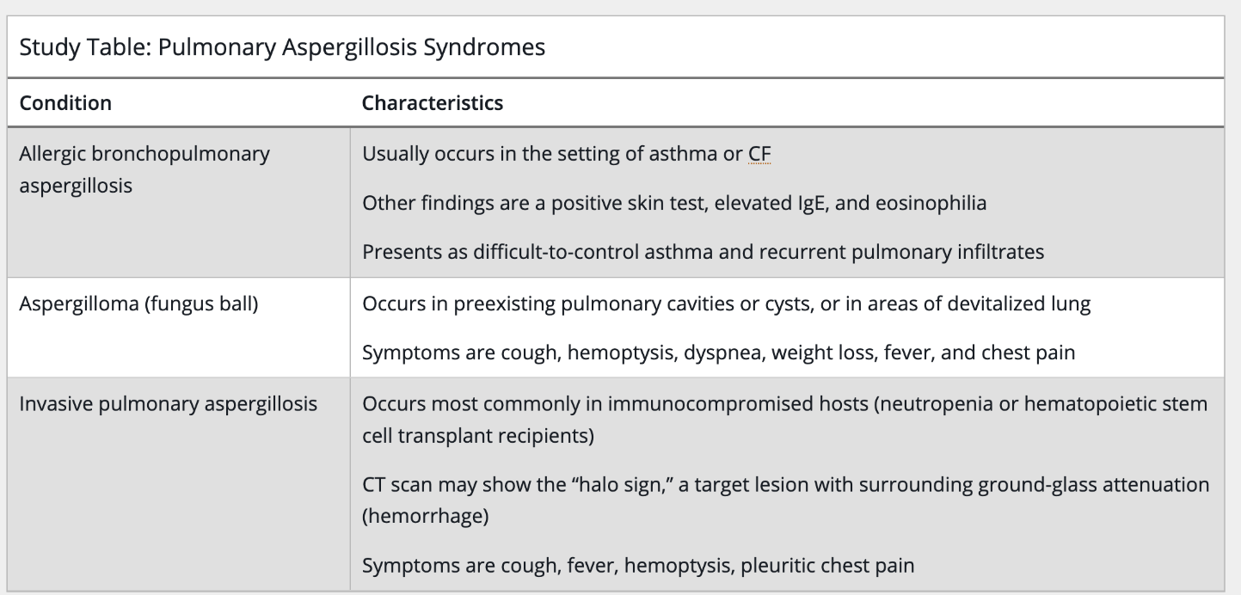The width and height of the screenshot is (1241, 595).
Task: Click the Condition column header
Action: pos(65,103)
